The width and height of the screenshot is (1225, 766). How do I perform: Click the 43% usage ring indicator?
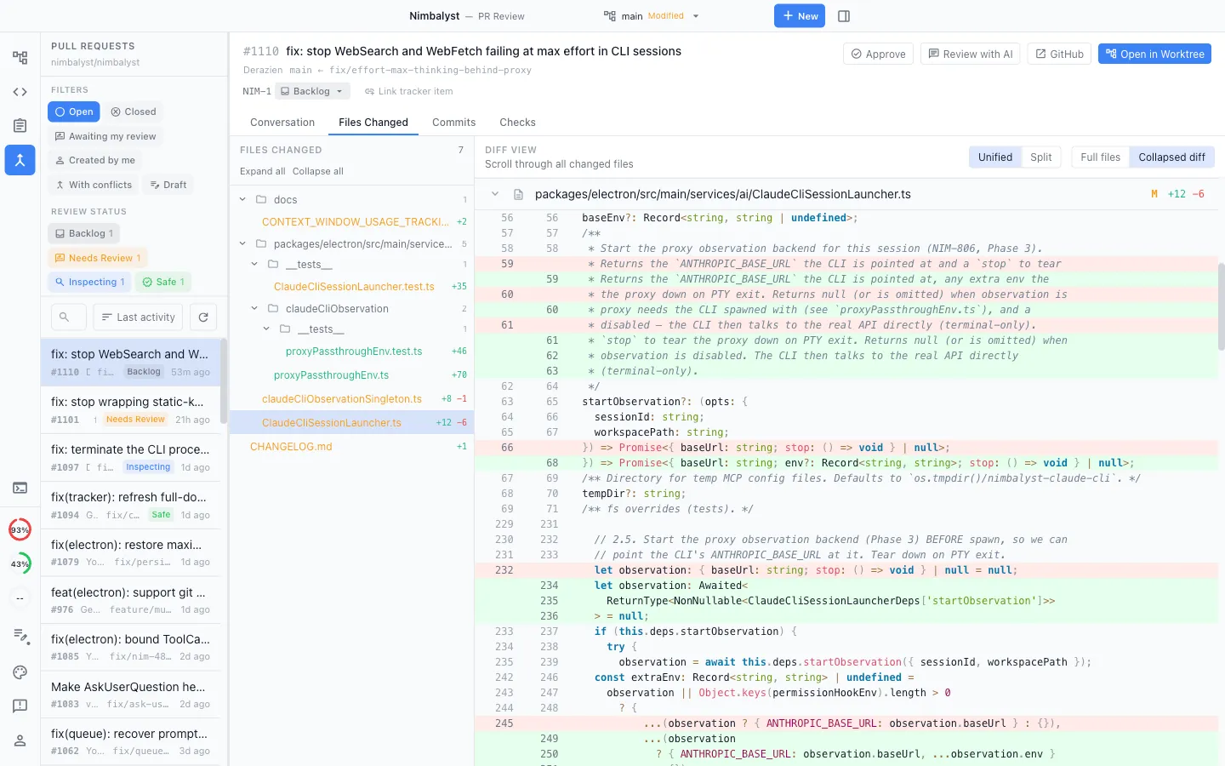pyautogui.click(x=20, y=563)
